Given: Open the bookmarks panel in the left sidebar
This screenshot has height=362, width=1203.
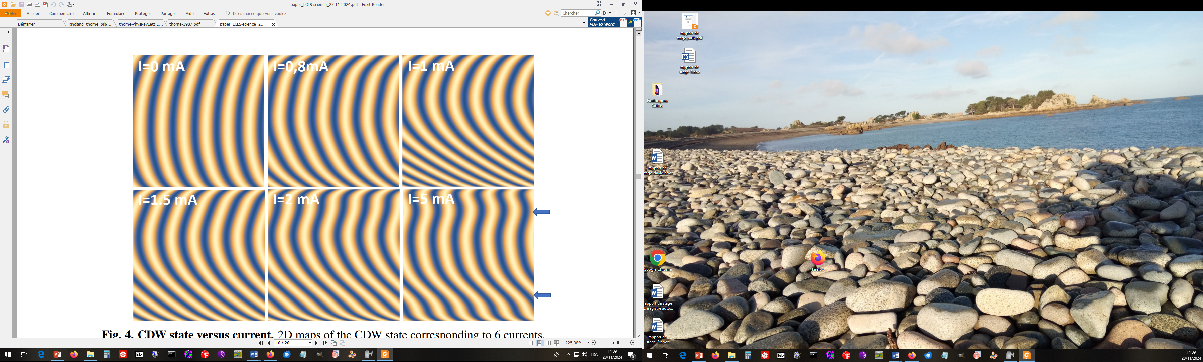Looking at the screenshot, I should tap(6, 49).
